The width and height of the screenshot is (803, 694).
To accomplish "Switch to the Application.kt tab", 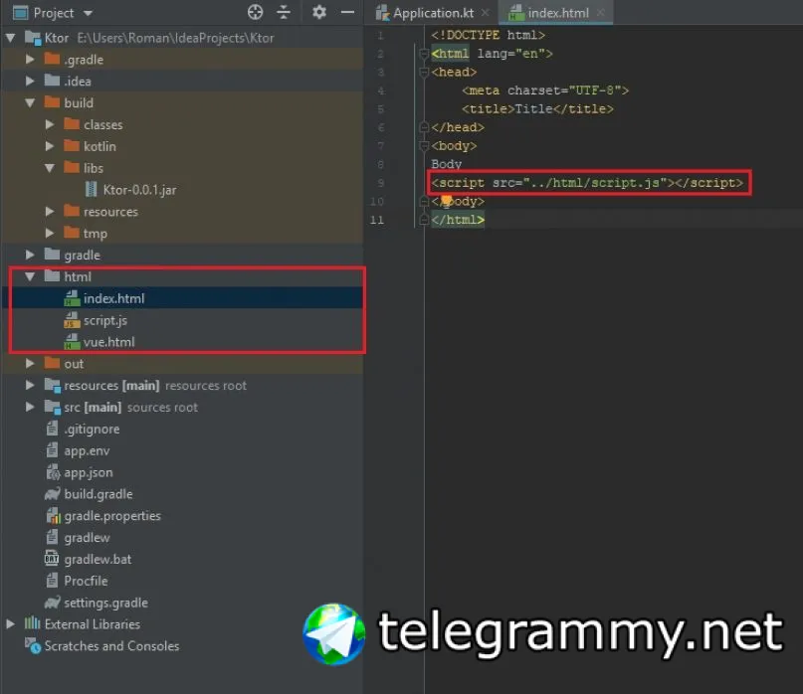I will click(433, 13).
